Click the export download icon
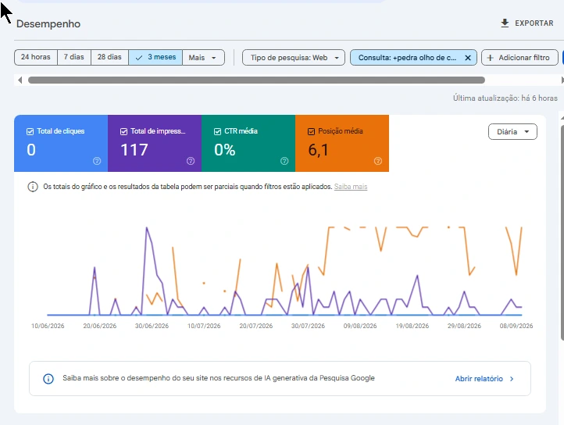The image size is (564, 425). click(505, 23)
